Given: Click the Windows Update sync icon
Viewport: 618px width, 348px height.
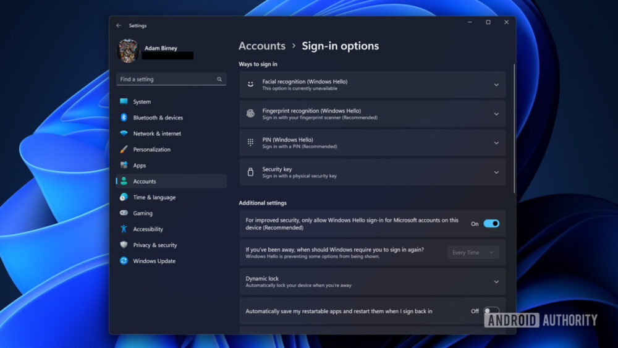Looking at the screenshot, I should [124, 261].
